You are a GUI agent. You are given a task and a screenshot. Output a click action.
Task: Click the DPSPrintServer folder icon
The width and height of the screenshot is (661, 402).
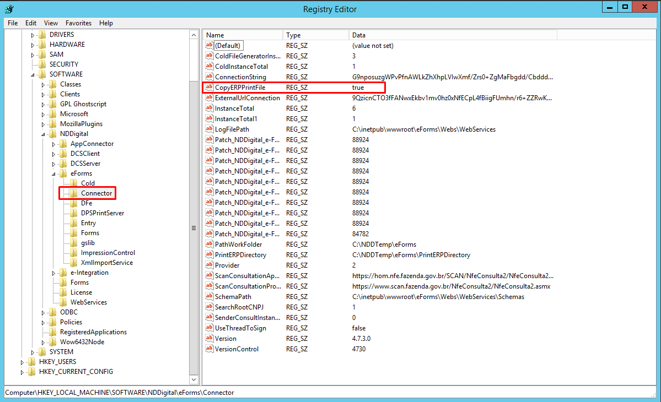(x=73, y=213)
